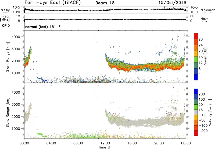Click the velocity panel's "Slant Range [km]" label

click(8, 112)
